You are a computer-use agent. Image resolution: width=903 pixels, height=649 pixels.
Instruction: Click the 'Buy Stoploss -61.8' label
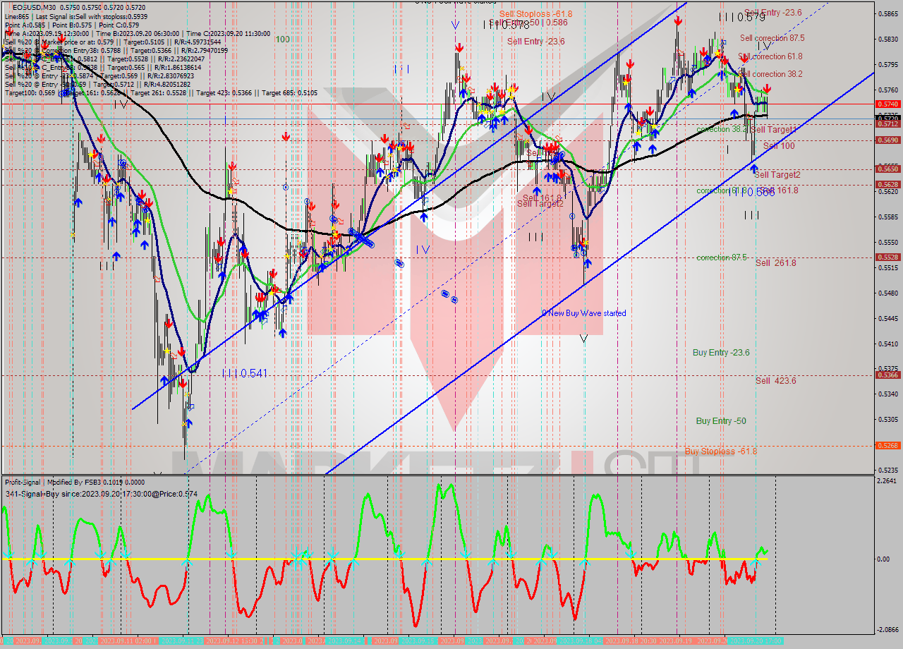(720, 451)
